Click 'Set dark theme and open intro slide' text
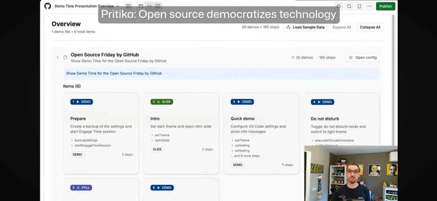Image resolution: width=437 pixels, height=201 pixels. (181, 126)
